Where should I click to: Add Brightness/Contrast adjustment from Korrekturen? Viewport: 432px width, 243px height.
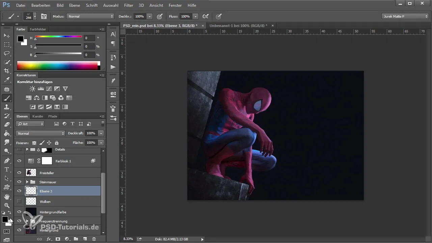pyautogui.click(x=32, y=89)
